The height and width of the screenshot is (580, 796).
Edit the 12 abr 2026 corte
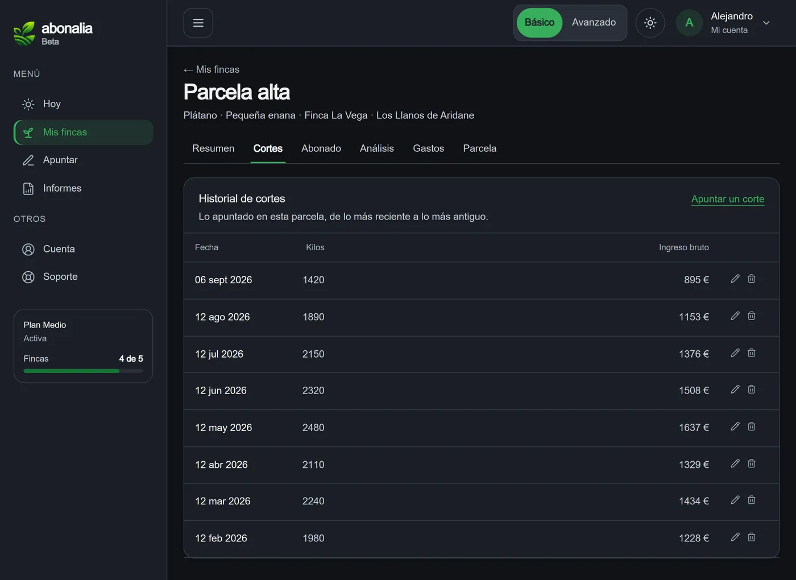(x=735, y=463)
